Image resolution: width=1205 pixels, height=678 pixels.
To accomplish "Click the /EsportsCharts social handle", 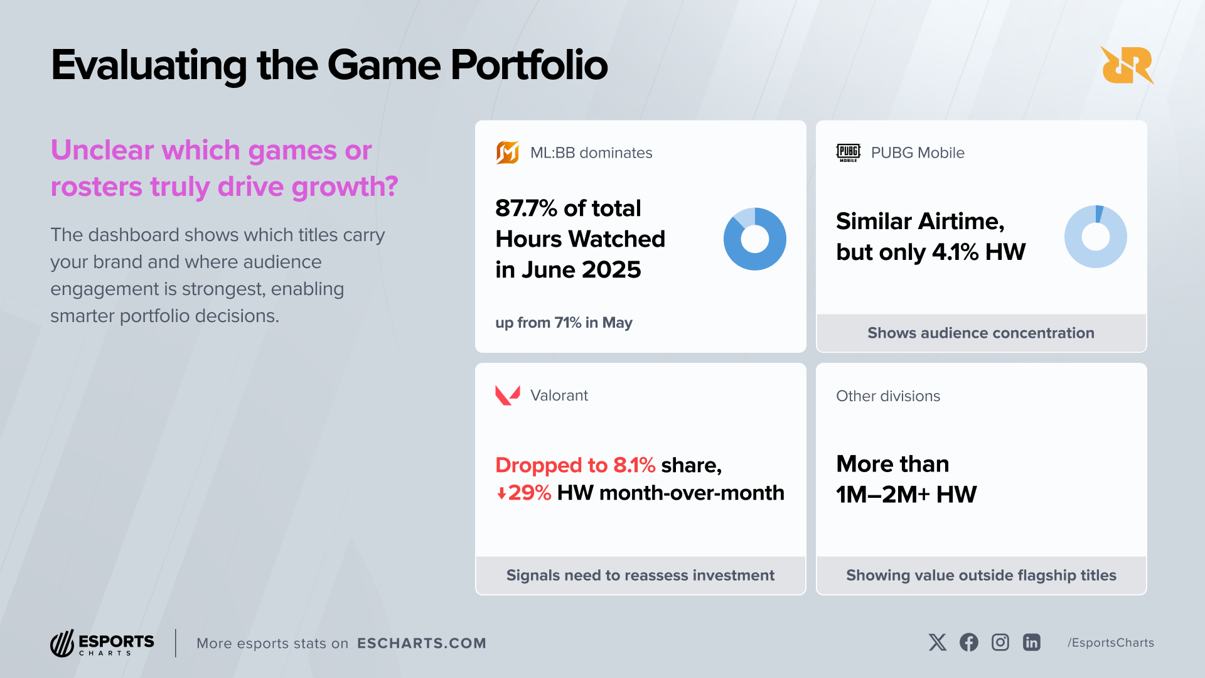I will coord(1110,643).
